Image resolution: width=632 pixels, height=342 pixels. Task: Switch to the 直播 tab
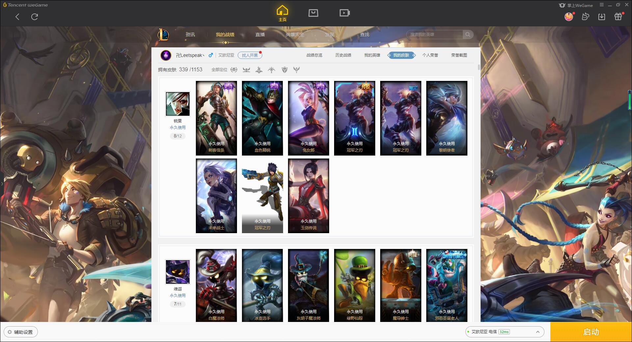tap(260, 35)
